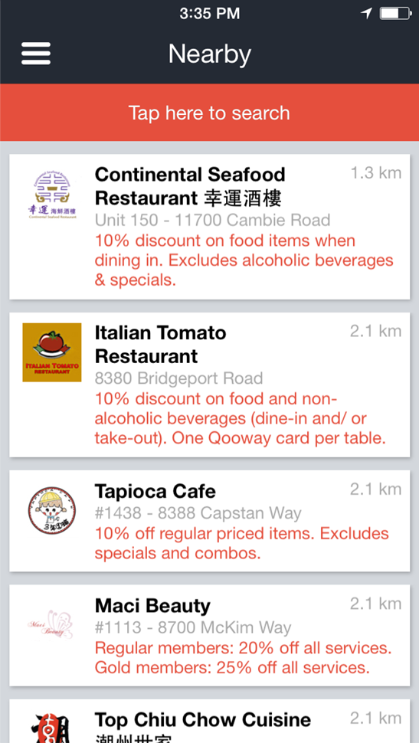Open Top Chiu Chow Cuisine listing
419x743 pixels.
(210, 722)
